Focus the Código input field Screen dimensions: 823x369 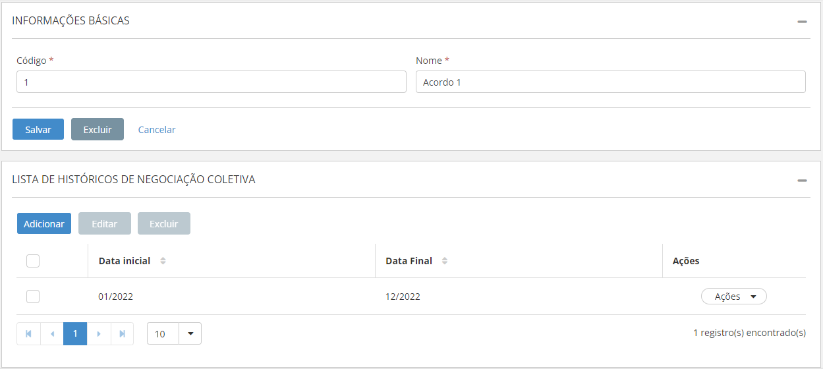(x=211, y=82)
